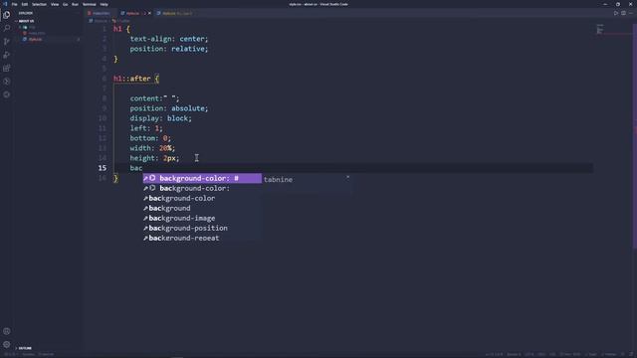Viewport: 637px width, 358px height.
Task: Click the 'text-align: center;' code line
Action: point(169,39)
